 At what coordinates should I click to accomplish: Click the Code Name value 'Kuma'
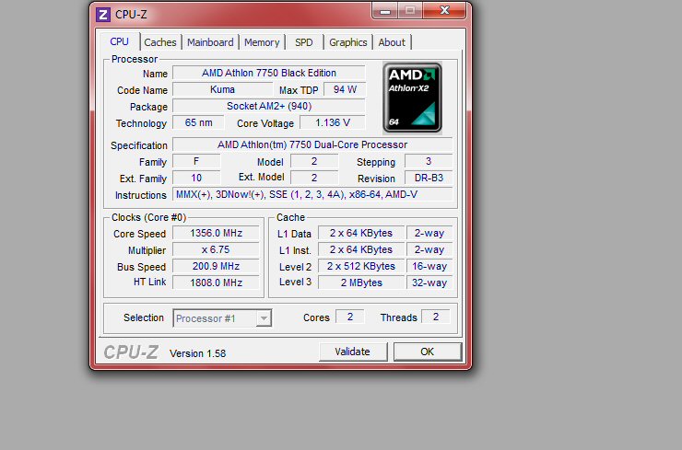coord(222,89)
